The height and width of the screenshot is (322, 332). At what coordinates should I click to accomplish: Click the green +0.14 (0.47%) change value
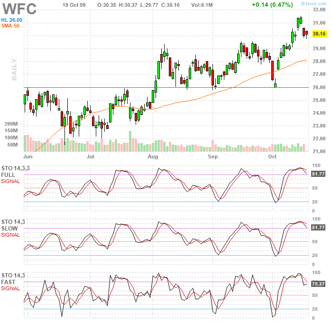(x=272, y=4)
